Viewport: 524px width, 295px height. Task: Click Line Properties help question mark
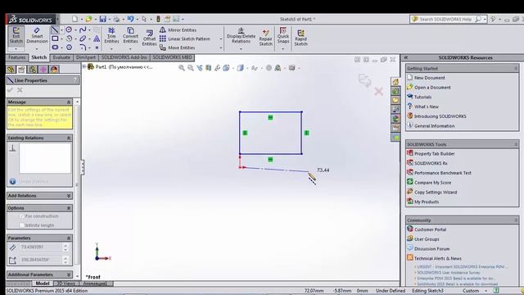(x=75, y=80)
